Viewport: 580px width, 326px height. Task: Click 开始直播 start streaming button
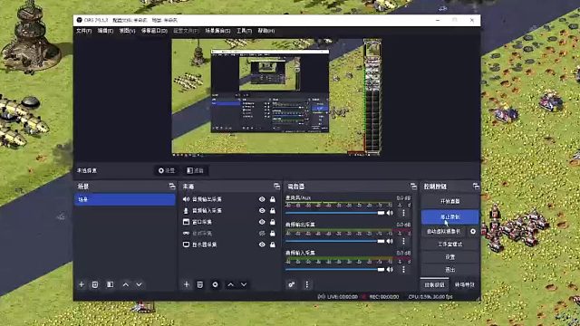pos(449,201)
